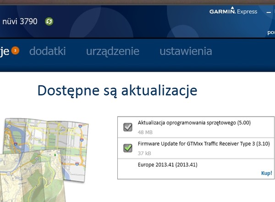Screen dimensions: 275x202
Task: Click the Firmware Update for GTMxx Traffic Receiver text
Action: [x=204, y=144]
